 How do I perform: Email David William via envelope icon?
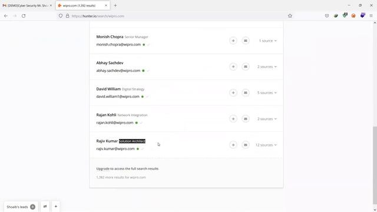coord(246,93)
